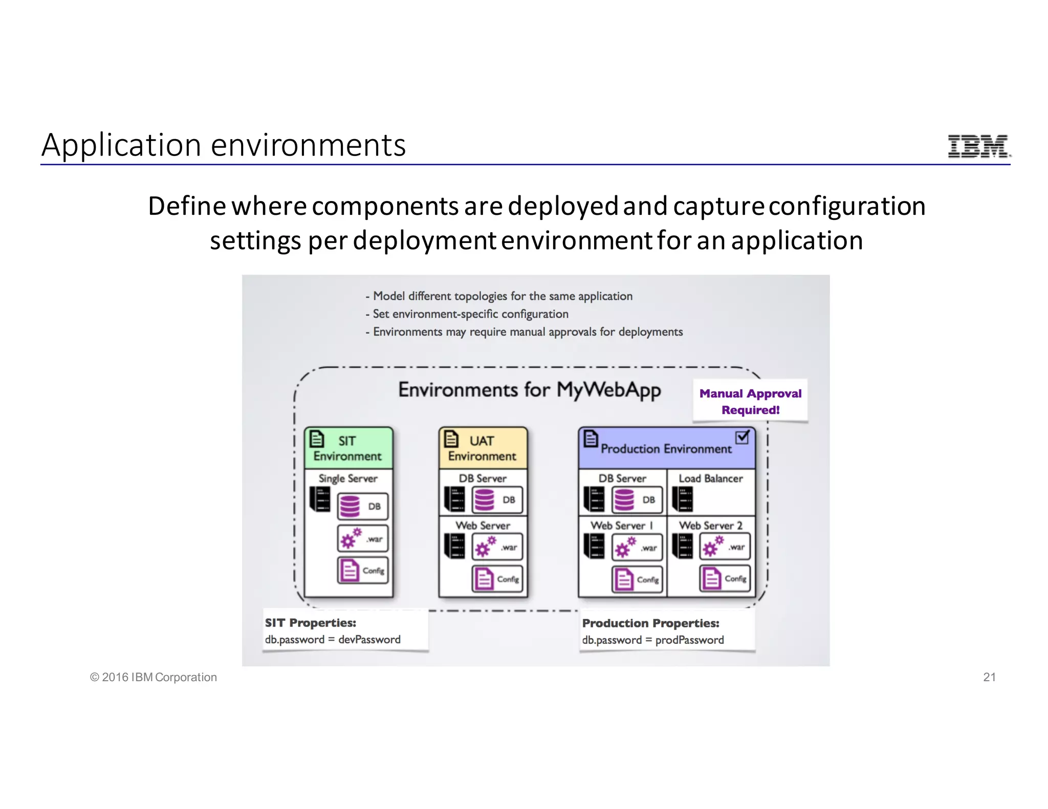Click the Production Properties password box

pyautogui.click(x=667, y=631)
